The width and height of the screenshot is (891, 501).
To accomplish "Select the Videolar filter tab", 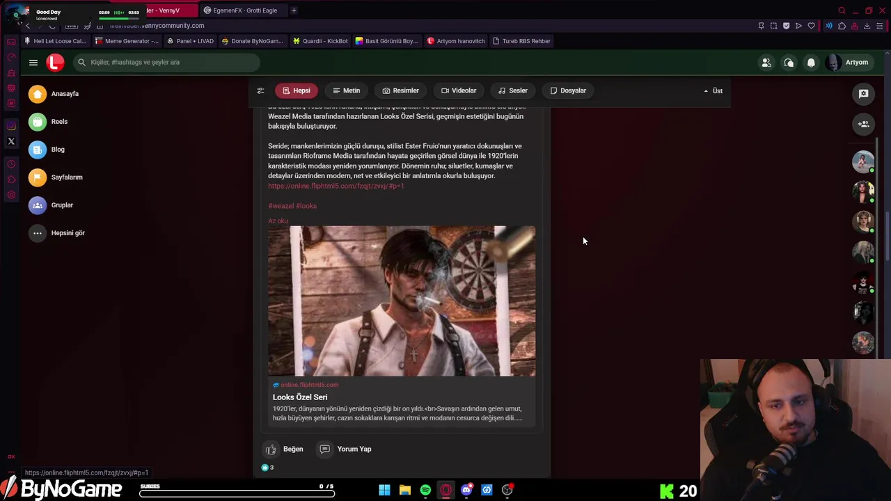I will (459, 90).
